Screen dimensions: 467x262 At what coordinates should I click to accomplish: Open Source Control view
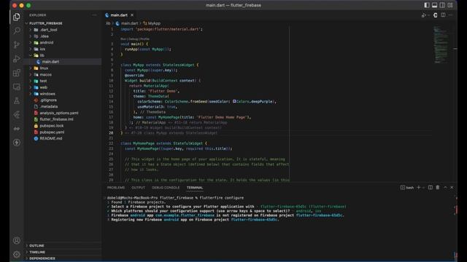pos(17,44)
